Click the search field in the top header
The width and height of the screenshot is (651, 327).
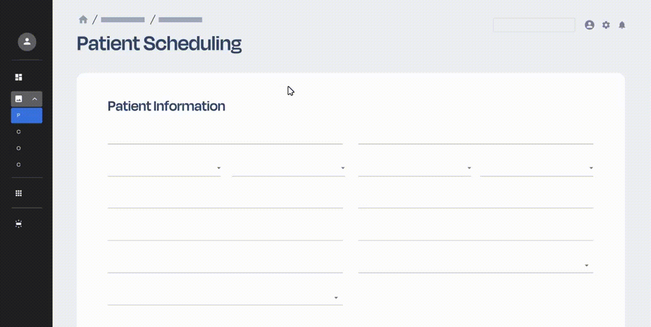533,25
